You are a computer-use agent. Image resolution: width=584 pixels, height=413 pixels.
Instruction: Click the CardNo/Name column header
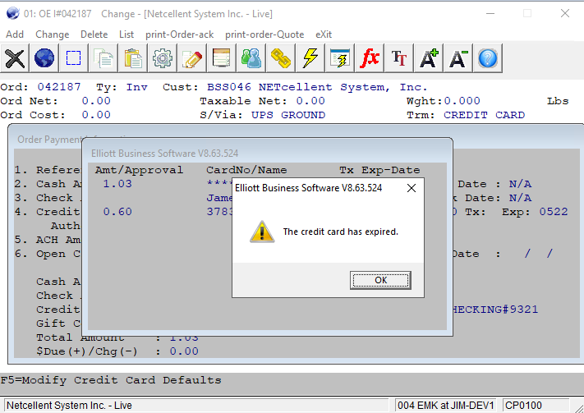[x=246, y=170]
